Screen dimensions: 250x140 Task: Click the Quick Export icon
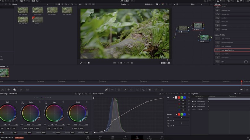[x=205, y=1]
